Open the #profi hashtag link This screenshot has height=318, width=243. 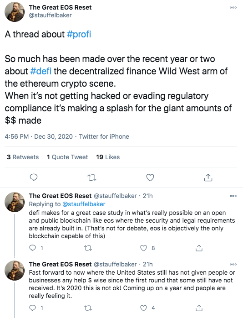[79, 34]
